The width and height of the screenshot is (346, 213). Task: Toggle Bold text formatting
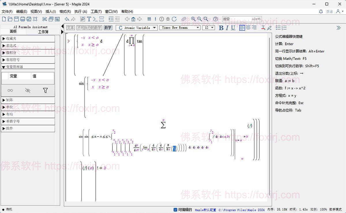[x=221, y=28]
